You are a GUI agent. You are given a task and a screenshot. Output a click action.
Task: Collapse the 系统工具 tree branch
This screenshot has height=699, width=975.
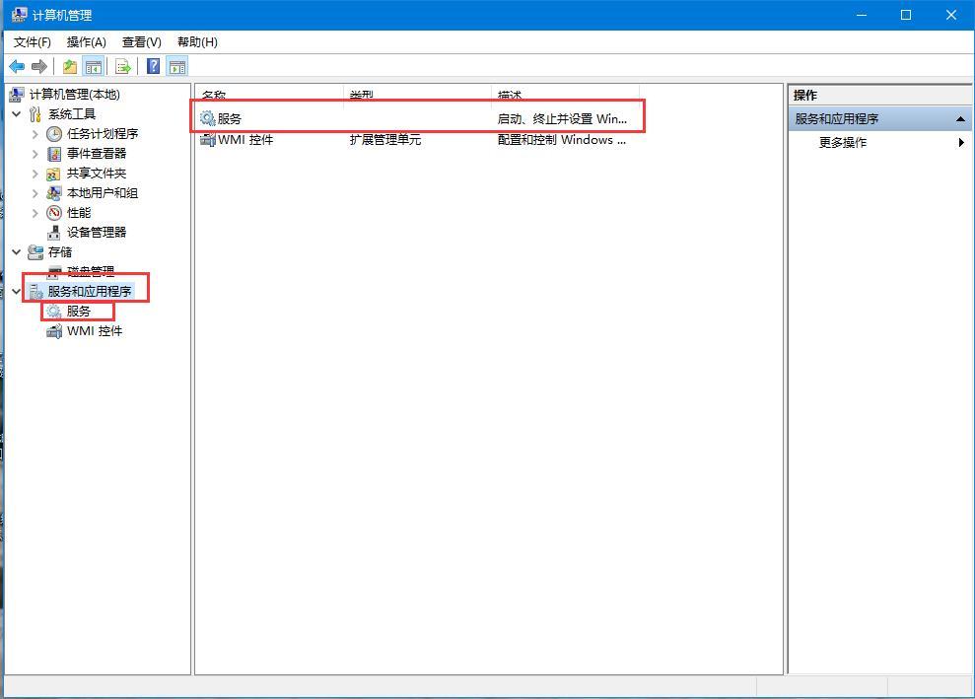click(16, 113)
